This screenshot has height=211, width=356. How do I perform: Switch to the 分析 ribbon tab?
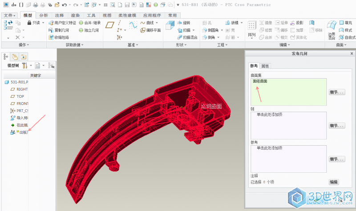tap(44, 16)
